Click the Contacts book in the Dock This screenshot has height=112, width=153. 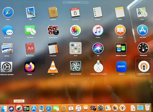pos(63,108)
